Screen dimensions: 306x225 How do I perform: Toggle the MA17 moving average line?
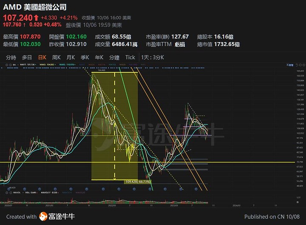[27, 65]
